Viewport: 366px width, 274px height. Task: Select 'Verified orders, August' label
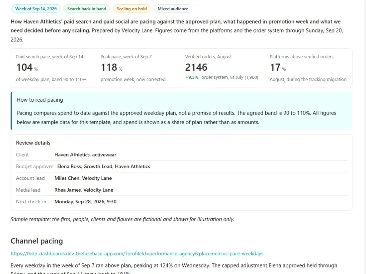pyautogui.click(x=208, y=57)
